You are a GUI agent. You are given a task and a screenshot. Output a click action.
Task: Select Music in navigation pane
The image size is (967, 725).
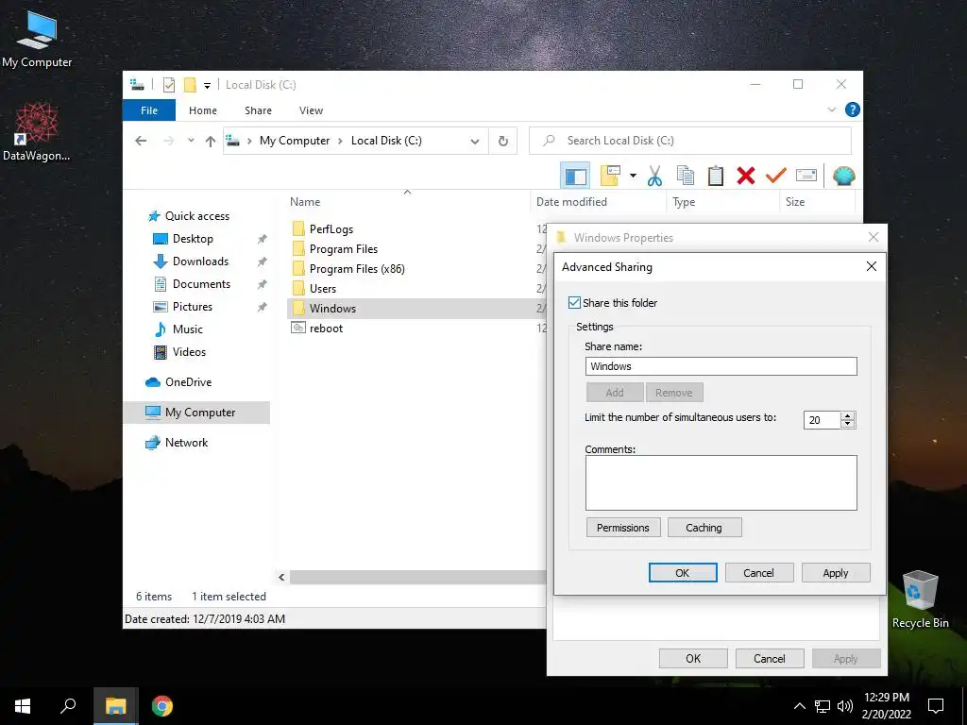188,329
